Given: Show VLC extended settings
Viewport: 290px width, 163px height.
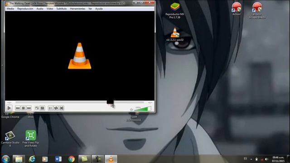Looking at the screenshot, I should 42,108.
